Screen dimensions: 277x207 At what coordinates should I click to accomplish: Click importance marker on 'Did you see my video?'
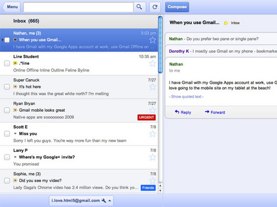[15, 181]
